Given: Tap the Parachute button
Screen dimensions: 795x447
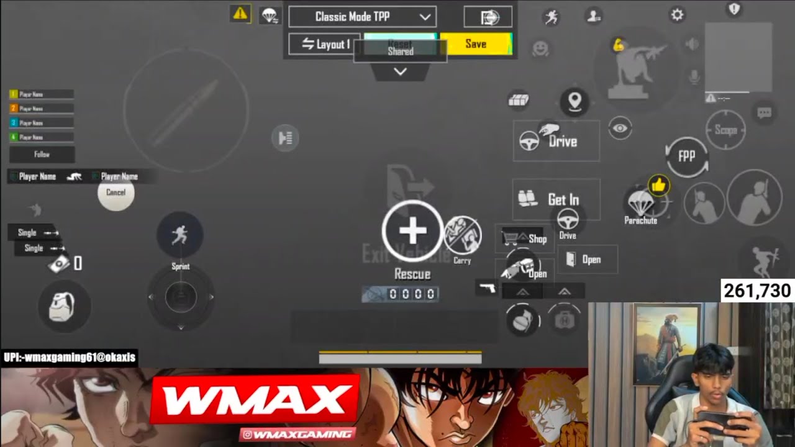Looking at the screenshot, I should coord(640,205).
